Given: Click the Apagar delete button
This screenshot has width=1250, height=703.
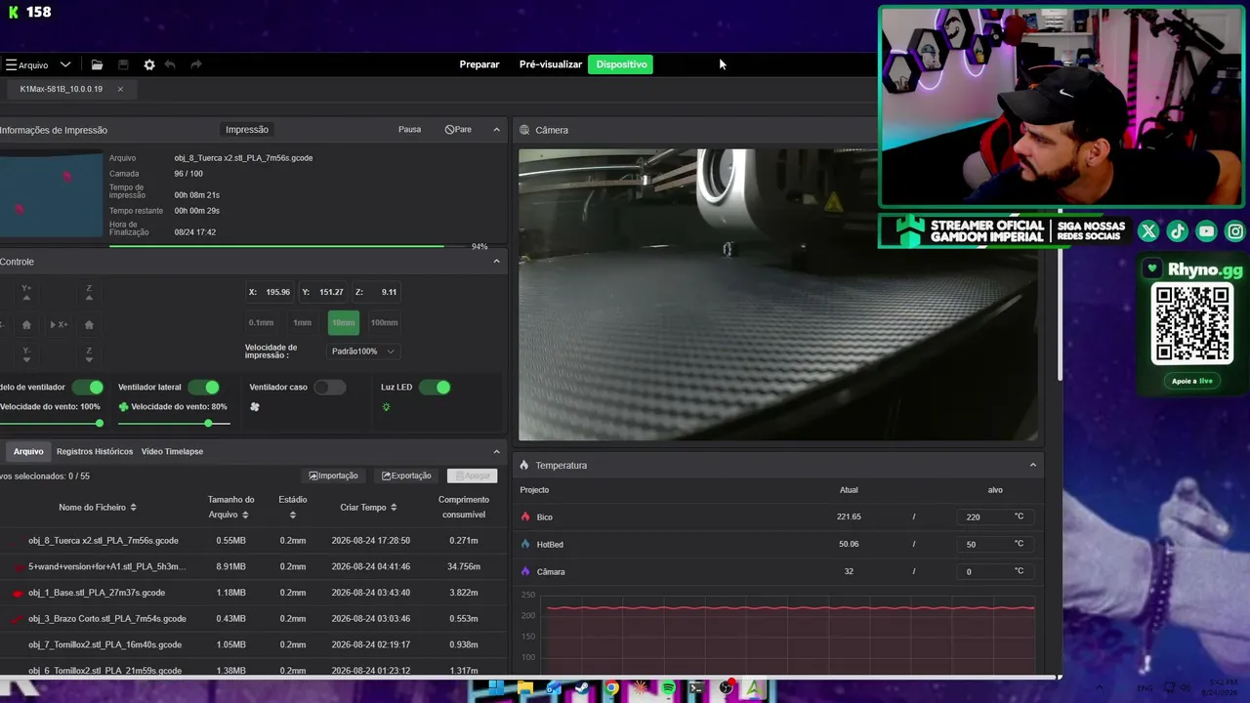Looking at the screenshot, I should click(472, 476).
